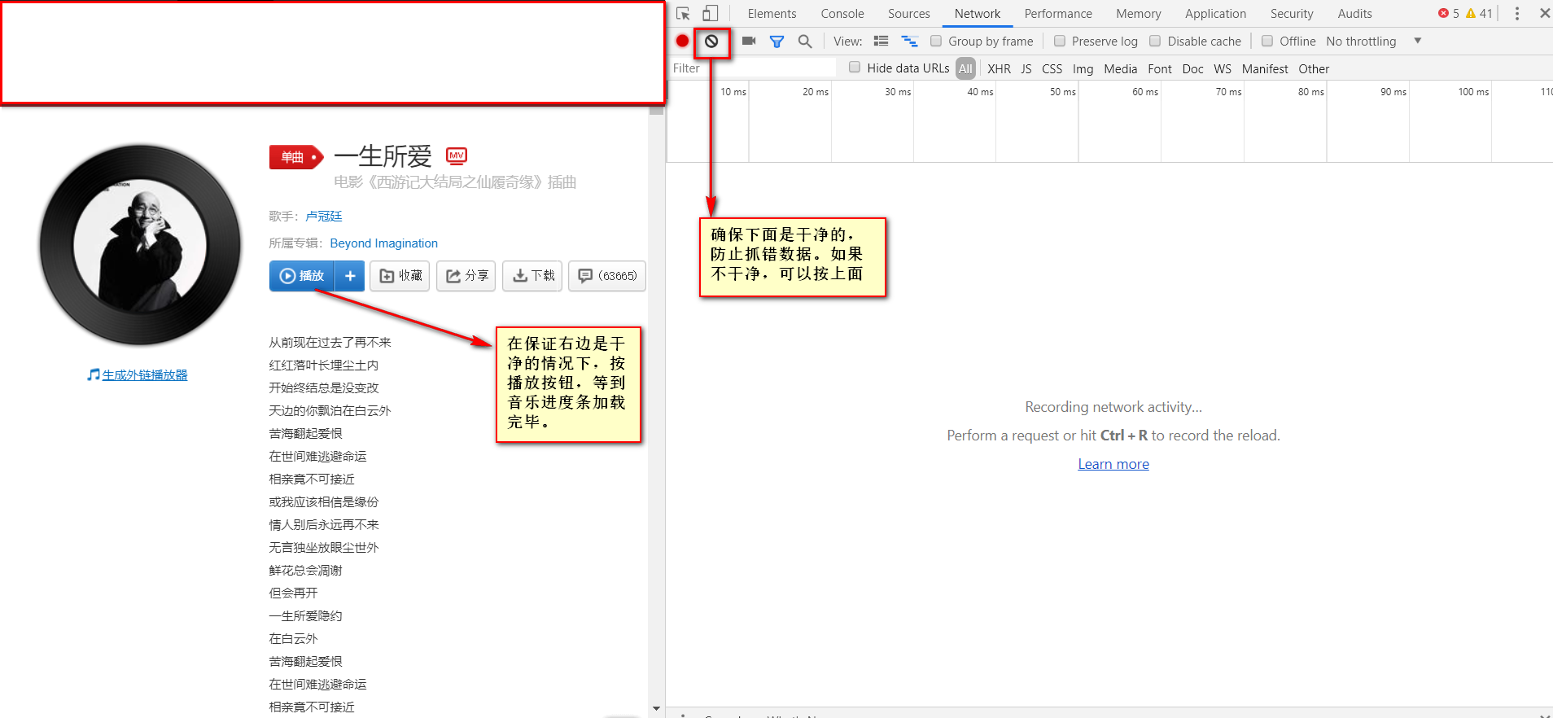Open the Sources tab
Viewport: 1553px width, 718px height.
click(x=909, y=14)
